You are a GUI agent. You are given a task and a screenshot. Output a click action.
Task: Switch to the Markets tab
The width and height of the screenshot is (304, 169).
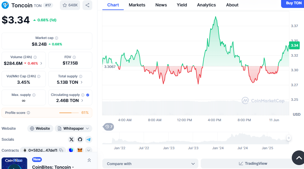coord(137,5)
